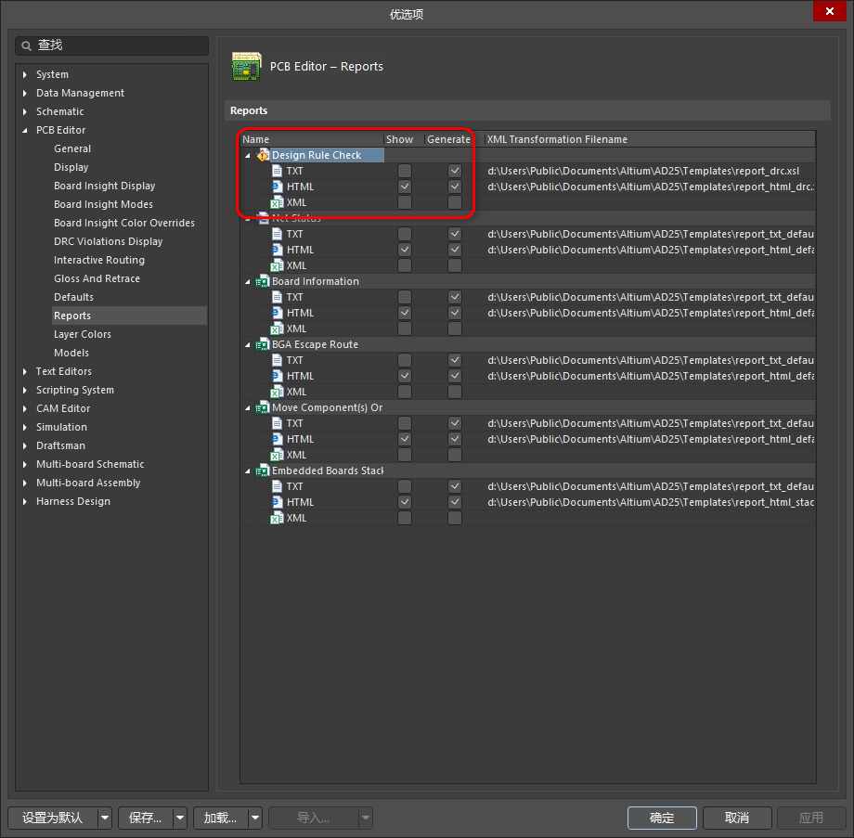The height and width of the screenshot is (838, 854).
Task: Expand the Harness Design category
Action: pyautogui.click(x=24, y=501)
